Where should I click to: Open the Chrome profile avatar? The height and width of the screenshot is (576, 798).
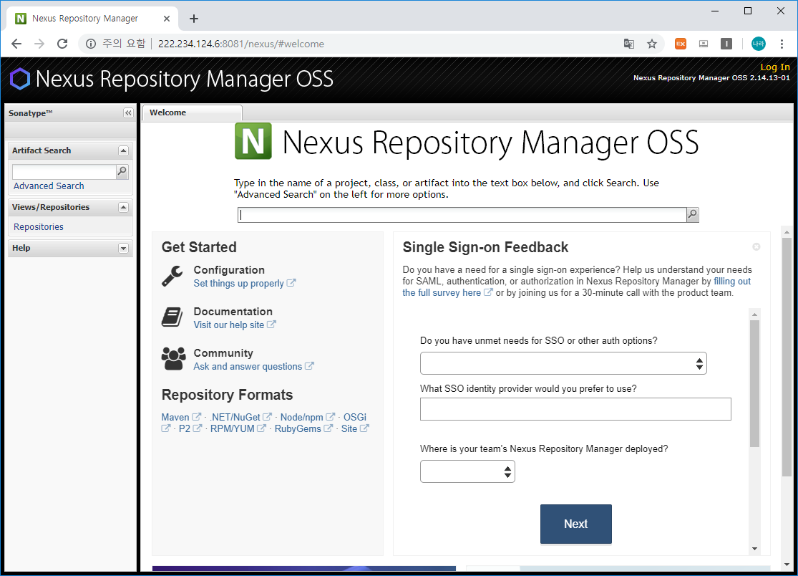click(759, 44)
